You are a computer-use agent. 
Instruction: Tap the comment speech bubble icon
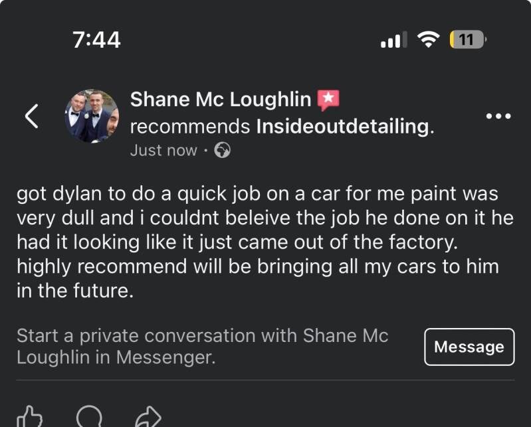[89, 416]
